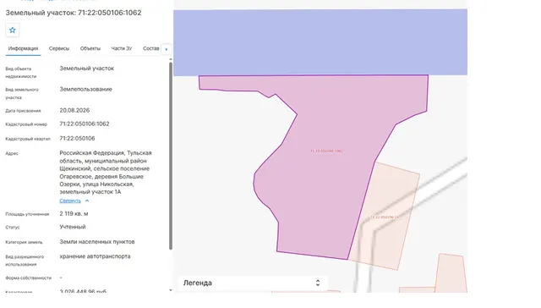Select the Части ЗУ tab

click(122, 49)
